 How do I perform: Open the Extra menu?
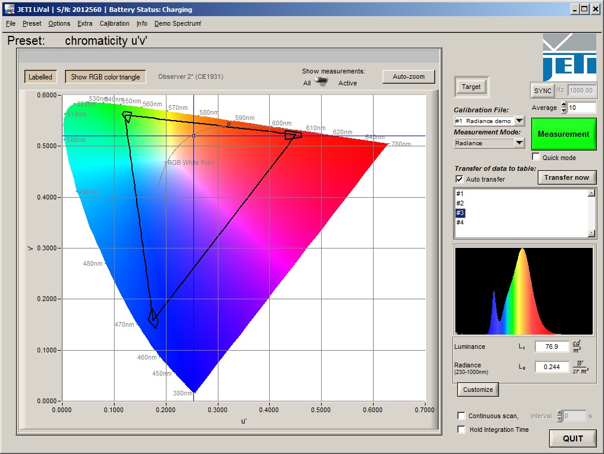[x=85, y=23]
